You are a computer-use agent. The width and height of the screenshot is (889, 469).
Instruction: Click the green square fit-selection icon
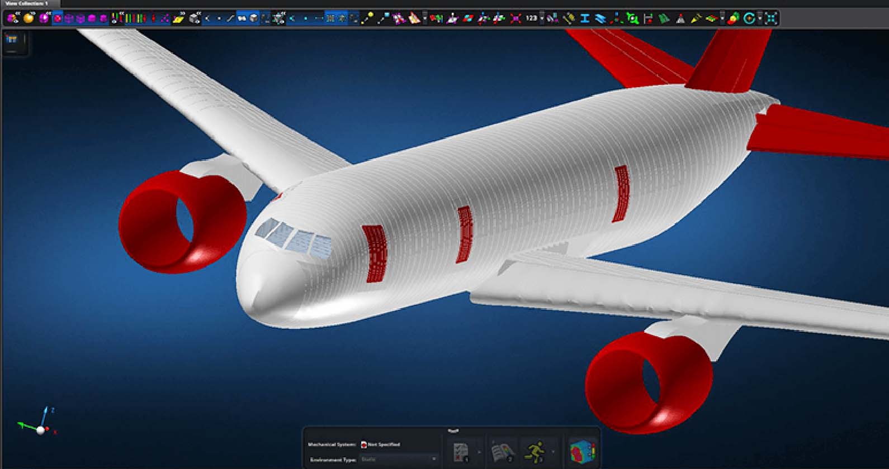click(x=632, y=18)
